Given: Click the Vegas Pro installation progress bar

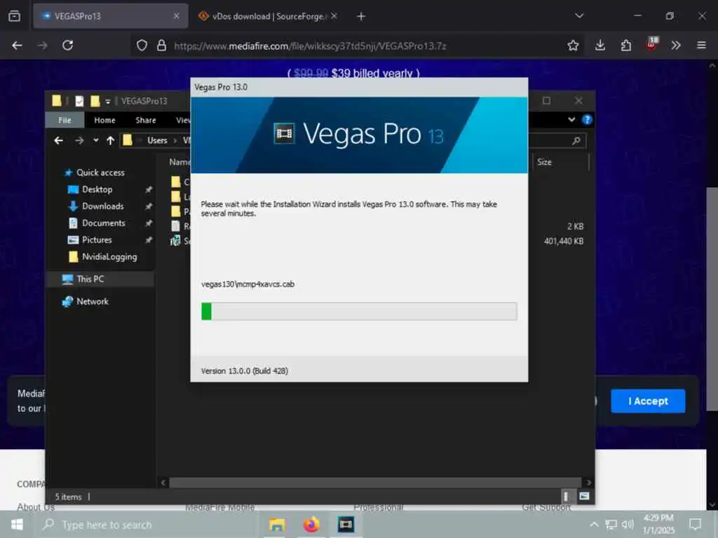Looking at the screenshot, I should click(359, 311).
